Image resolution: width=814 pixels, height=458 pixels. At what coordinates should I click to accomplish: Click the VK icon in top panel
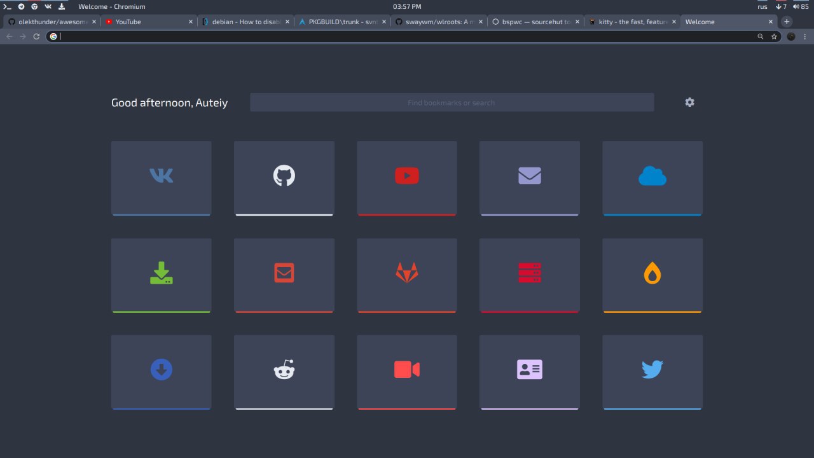coord(48,6)
